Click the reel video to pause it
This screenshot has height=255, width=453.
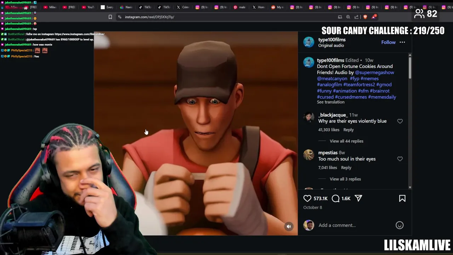tap(196, 133)
